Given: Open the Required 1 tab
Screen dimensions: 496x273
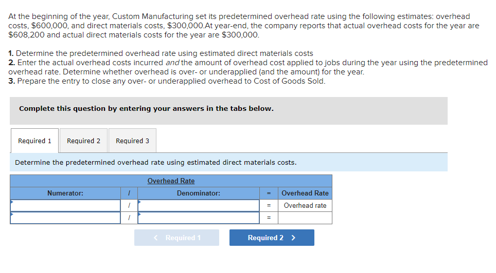Looking at the screenshot, I should 34,141.
